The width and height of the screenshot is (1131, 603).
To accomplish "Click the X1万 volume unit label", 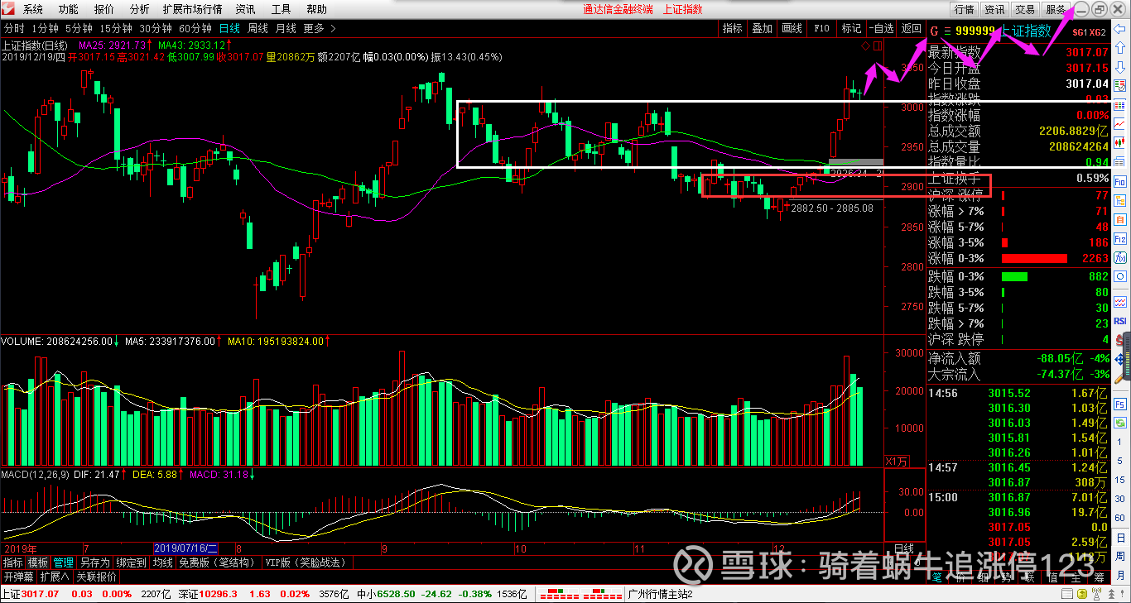I will [x=897, y=460].
